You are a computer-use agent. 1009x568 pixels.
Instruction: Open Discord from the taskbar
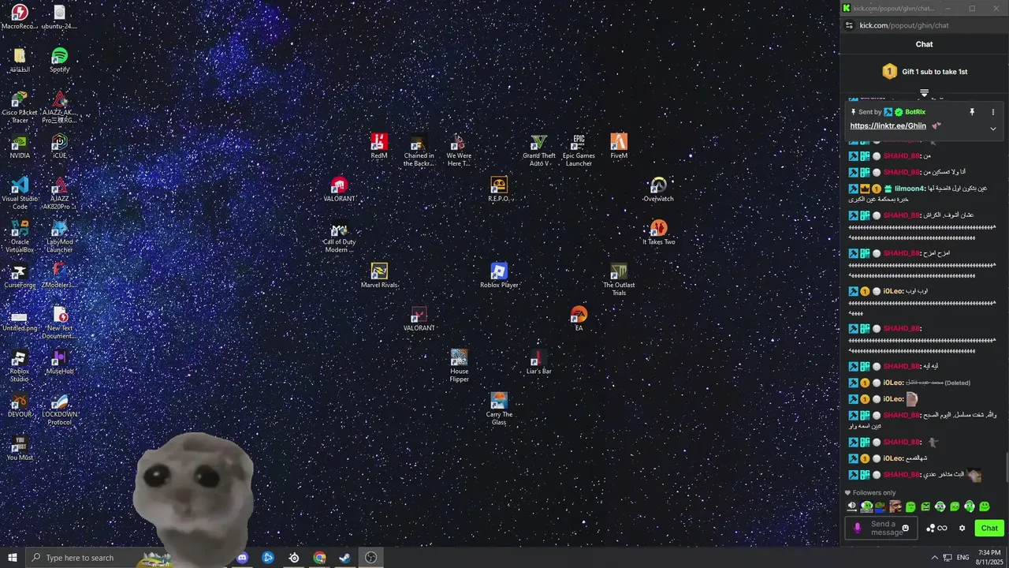tap(242, 558)
